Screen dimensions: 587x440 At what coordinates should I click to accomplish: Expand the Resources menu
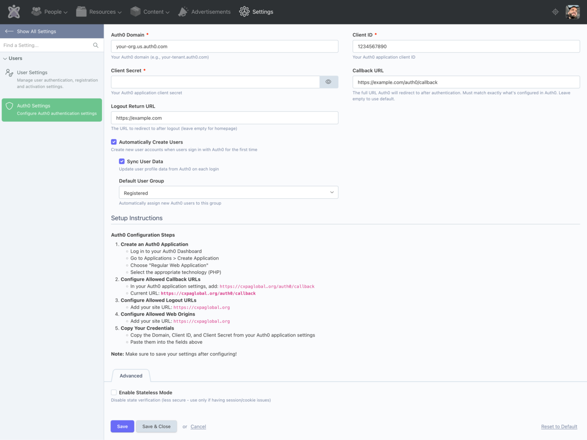[99, 12]
